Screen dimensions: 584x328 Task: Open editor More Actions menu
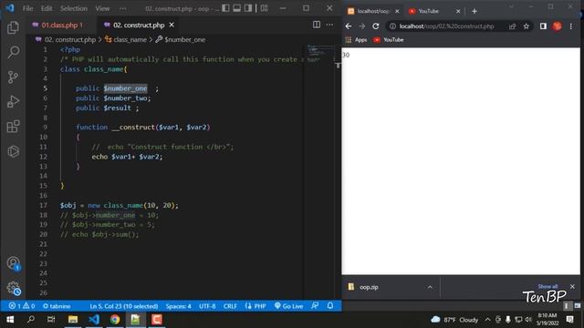pos(329,25)
